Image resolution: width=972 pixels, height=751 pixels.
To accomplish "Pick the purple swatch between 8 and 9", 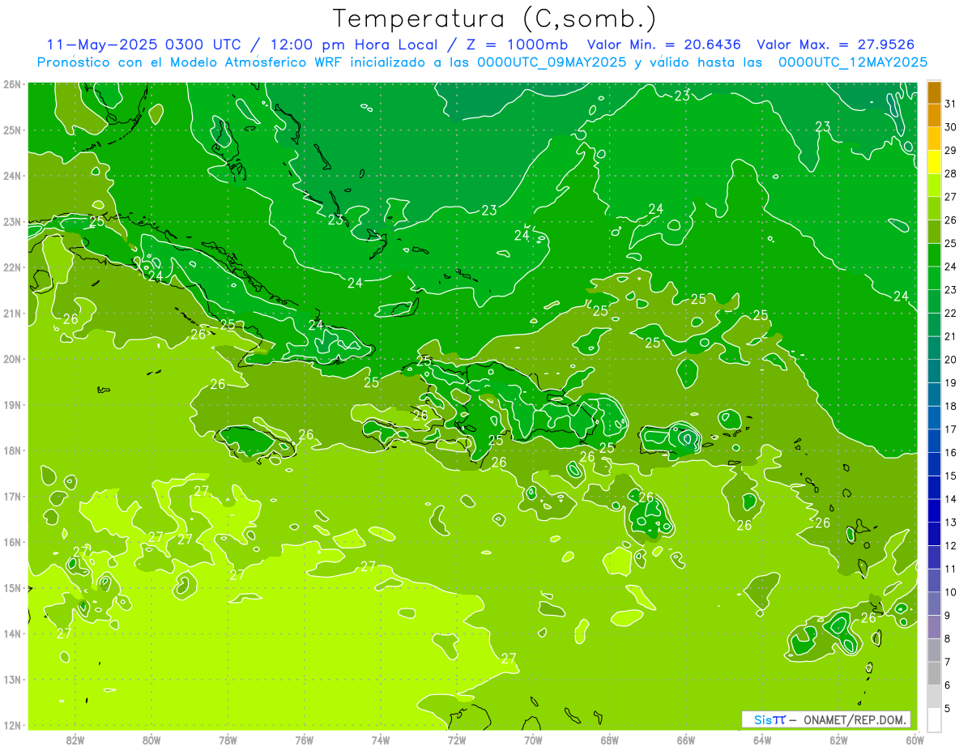I will (x=934, y=626).
